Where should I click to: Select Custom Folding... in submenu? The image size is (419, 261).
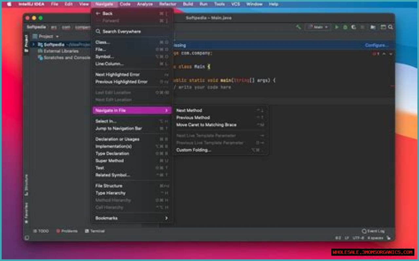click(x=220, y=150)
